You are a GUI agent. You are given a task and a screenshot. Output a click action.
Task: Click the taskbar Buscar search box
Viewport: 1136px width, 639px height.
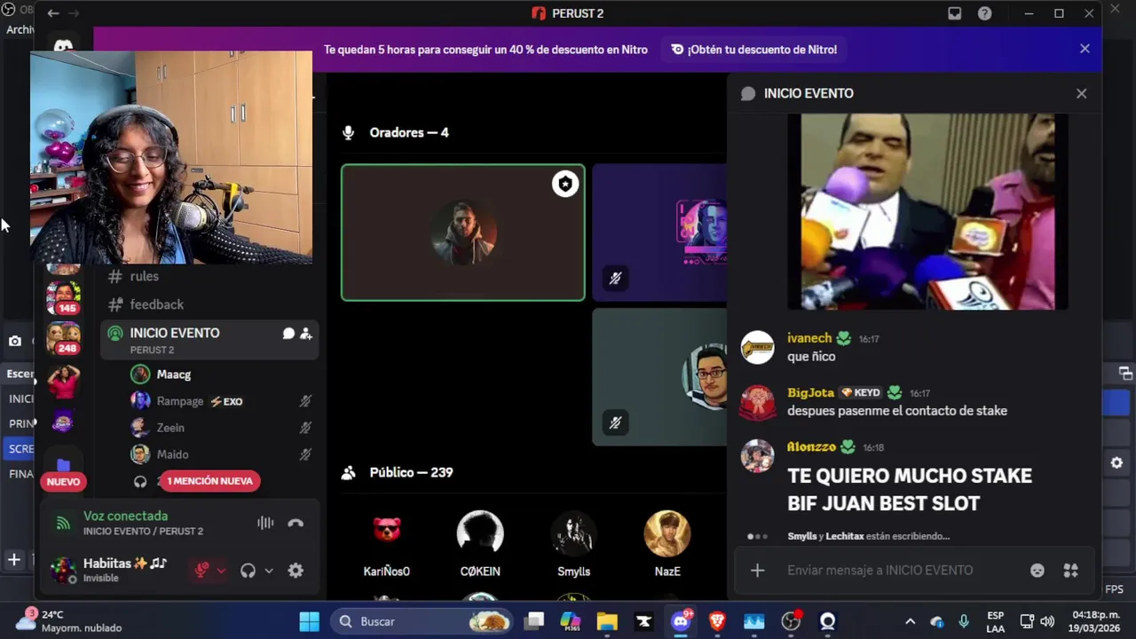coord(423,621)
